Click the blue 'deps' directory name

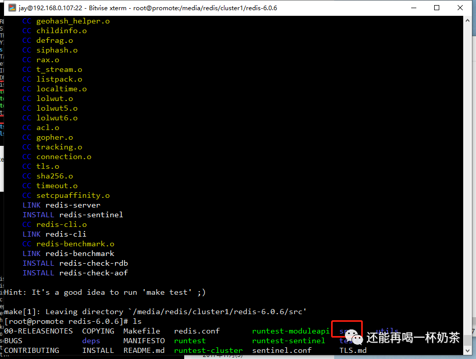[91, 341]
